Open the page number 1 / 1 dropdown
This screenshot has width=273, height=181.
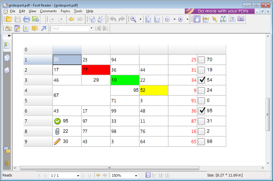point(78,176)
